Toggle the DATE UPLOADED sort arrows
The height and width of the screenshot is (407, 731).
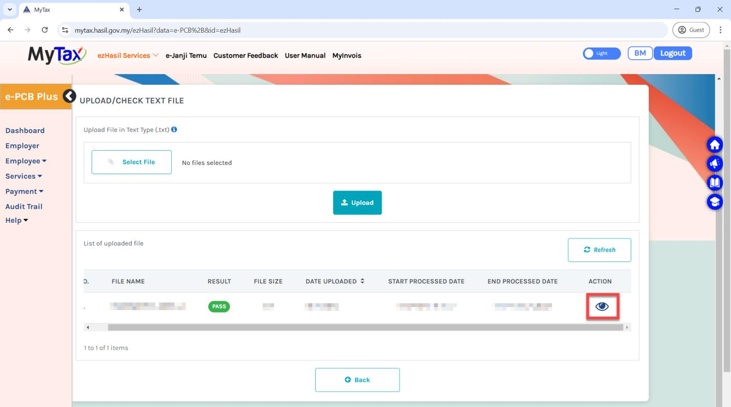point(363,281)
